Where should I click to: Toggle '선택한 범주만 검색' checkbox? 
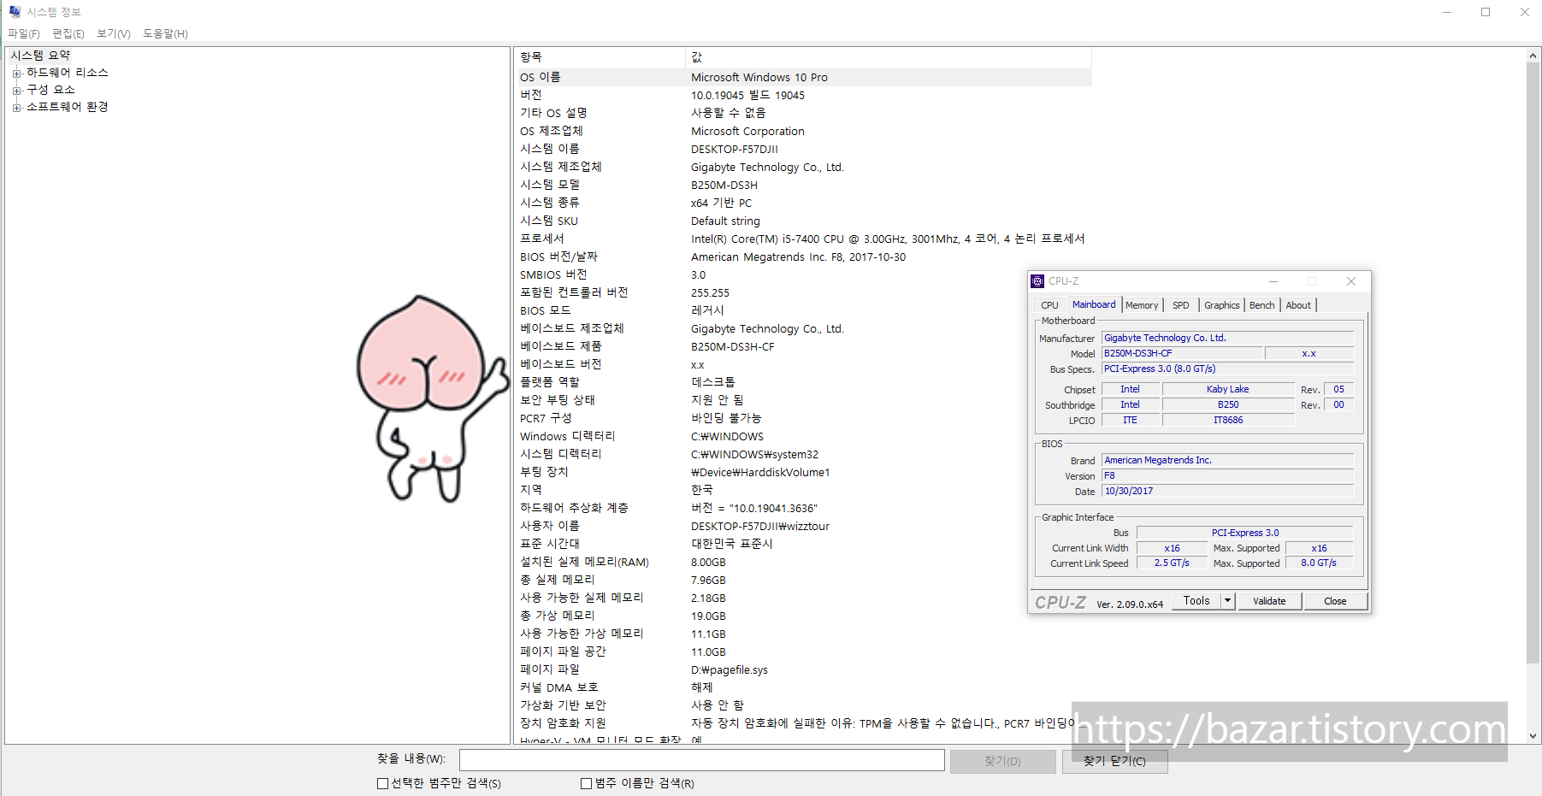(382, 783)
